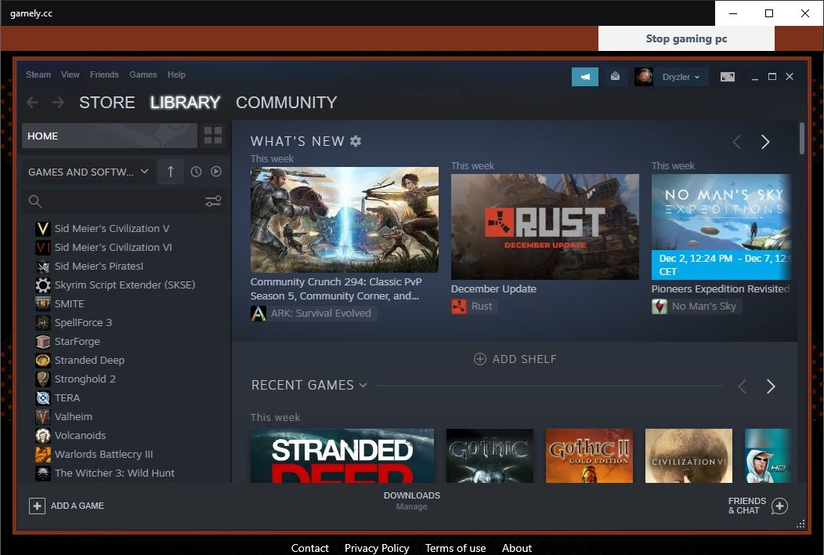Go forward with the right arrow

(58, 102)
